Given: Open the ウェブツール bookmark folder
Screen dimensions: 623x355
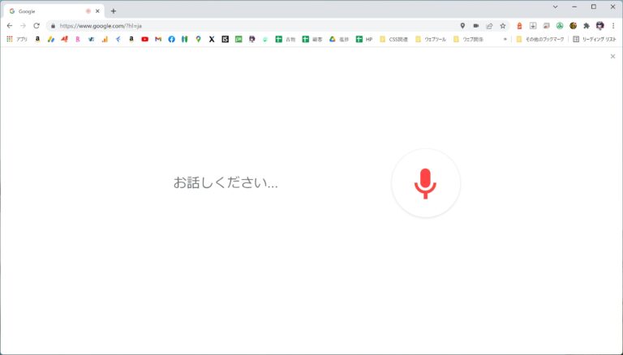Looking at the screenshot, I should coord(430,39).
